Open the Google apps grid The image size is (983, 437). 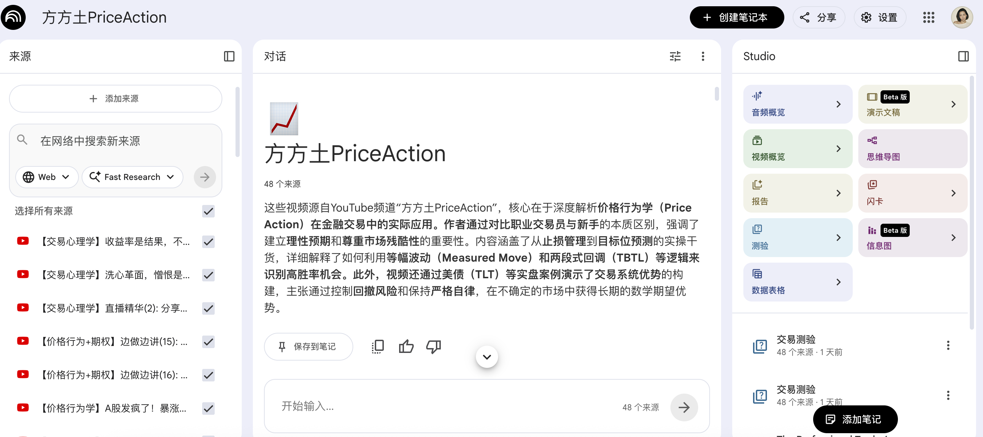click(x=928, y=18)
